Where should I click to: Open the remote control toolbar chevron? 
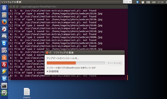pos(130,2)
